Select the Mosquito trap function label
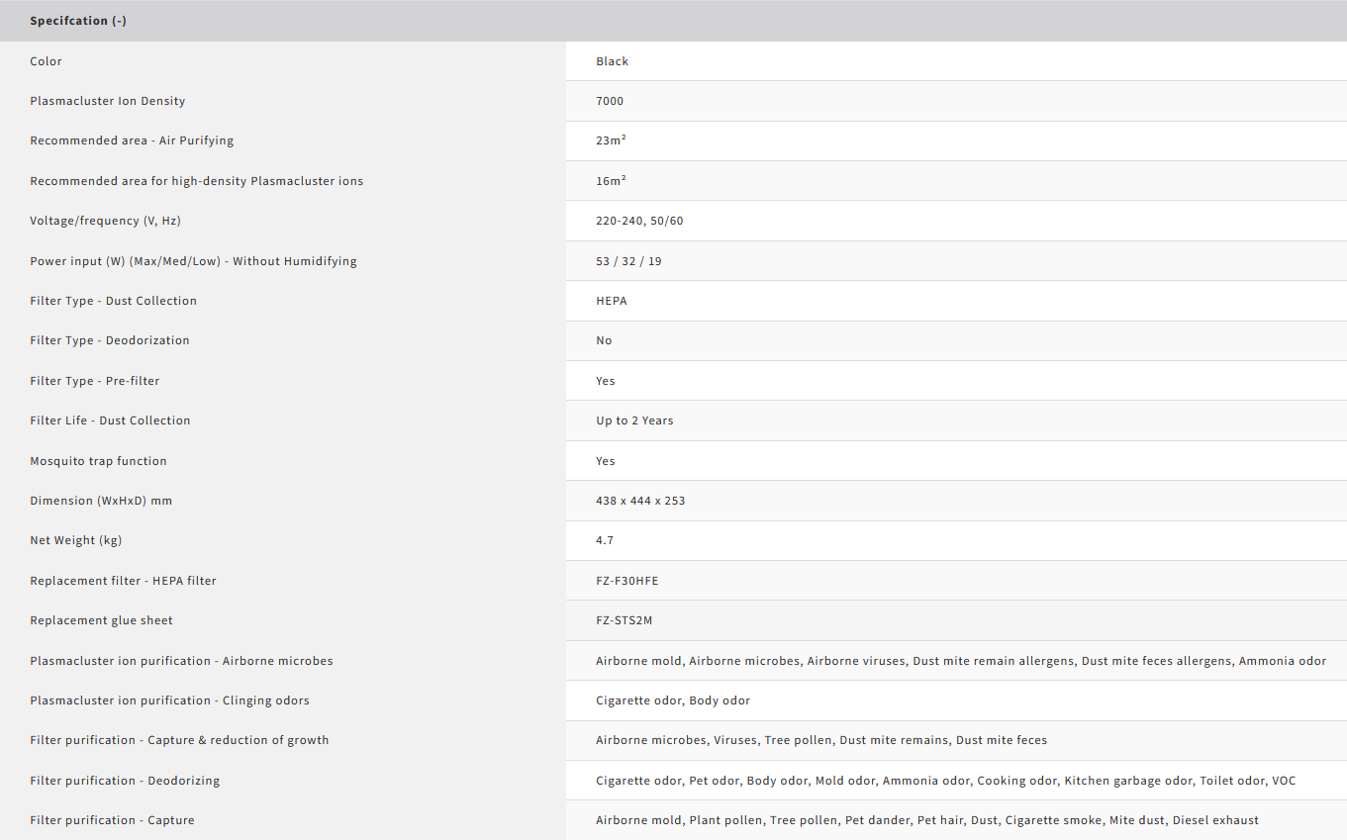The image size is (1347, 840). [x=98, y=461]
